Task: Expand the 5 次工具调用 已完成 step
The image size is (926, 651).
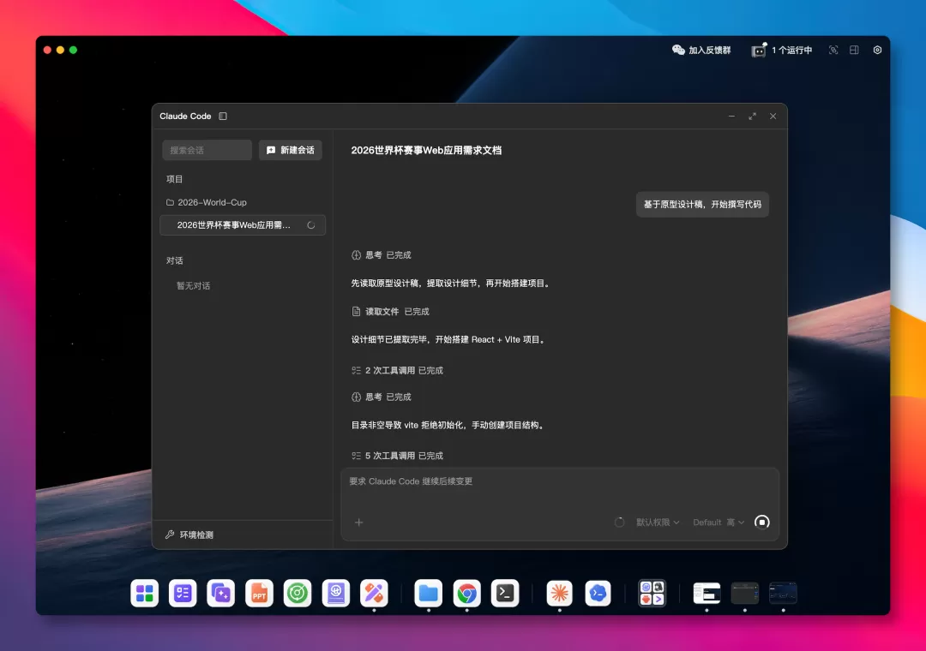Action: click(x=397, y=456)
